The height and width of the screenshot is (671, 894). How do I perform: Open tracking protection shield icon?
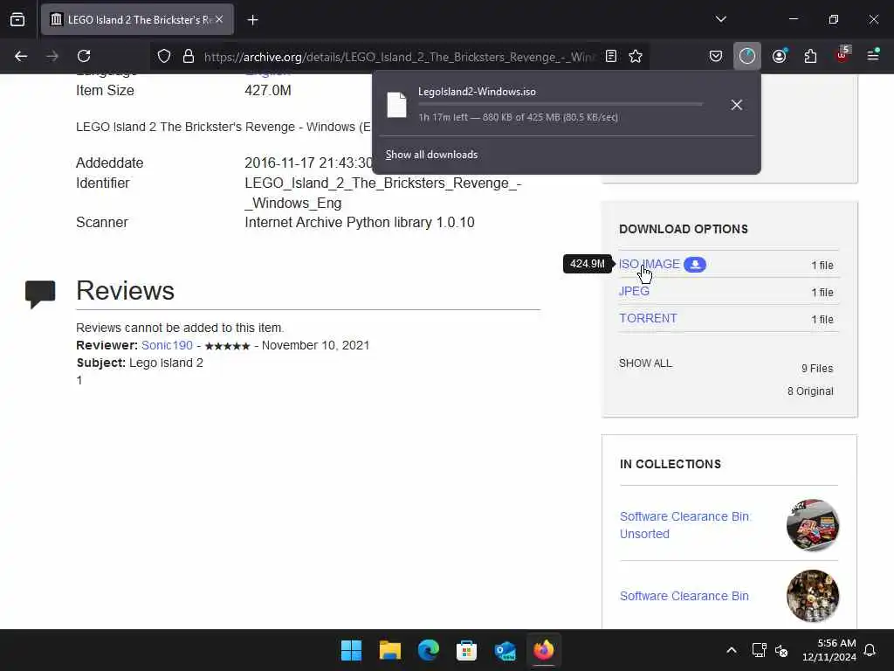click(164, 56)
